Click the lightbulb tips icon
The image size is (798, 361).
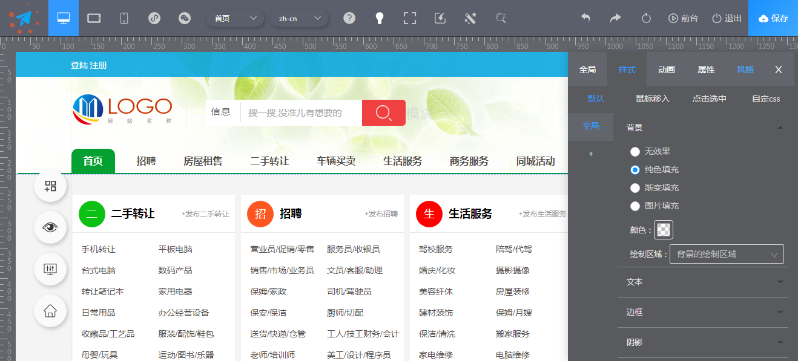[x=380, y=18]
